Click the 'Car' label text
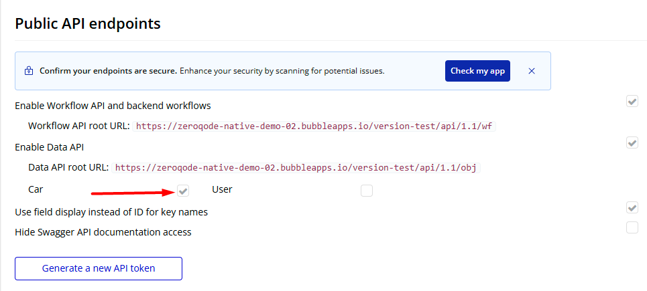 [36, 189]
